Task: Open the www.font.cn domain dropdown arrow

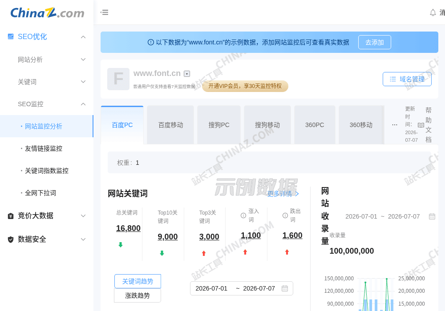Action: 187,74
